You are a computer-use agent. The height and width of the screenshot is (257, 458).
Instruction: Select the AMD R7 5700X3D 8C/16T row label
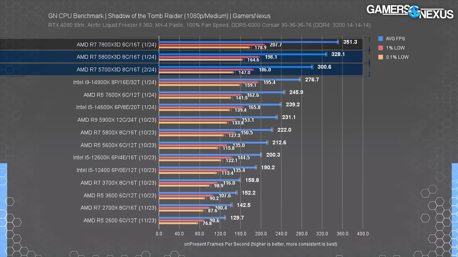(x=116, y=70)
